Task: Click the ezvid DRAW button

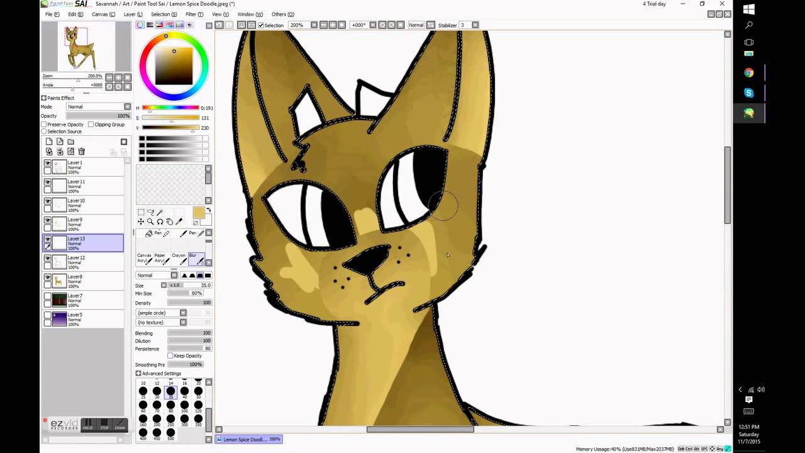Action: coord(119,425)
